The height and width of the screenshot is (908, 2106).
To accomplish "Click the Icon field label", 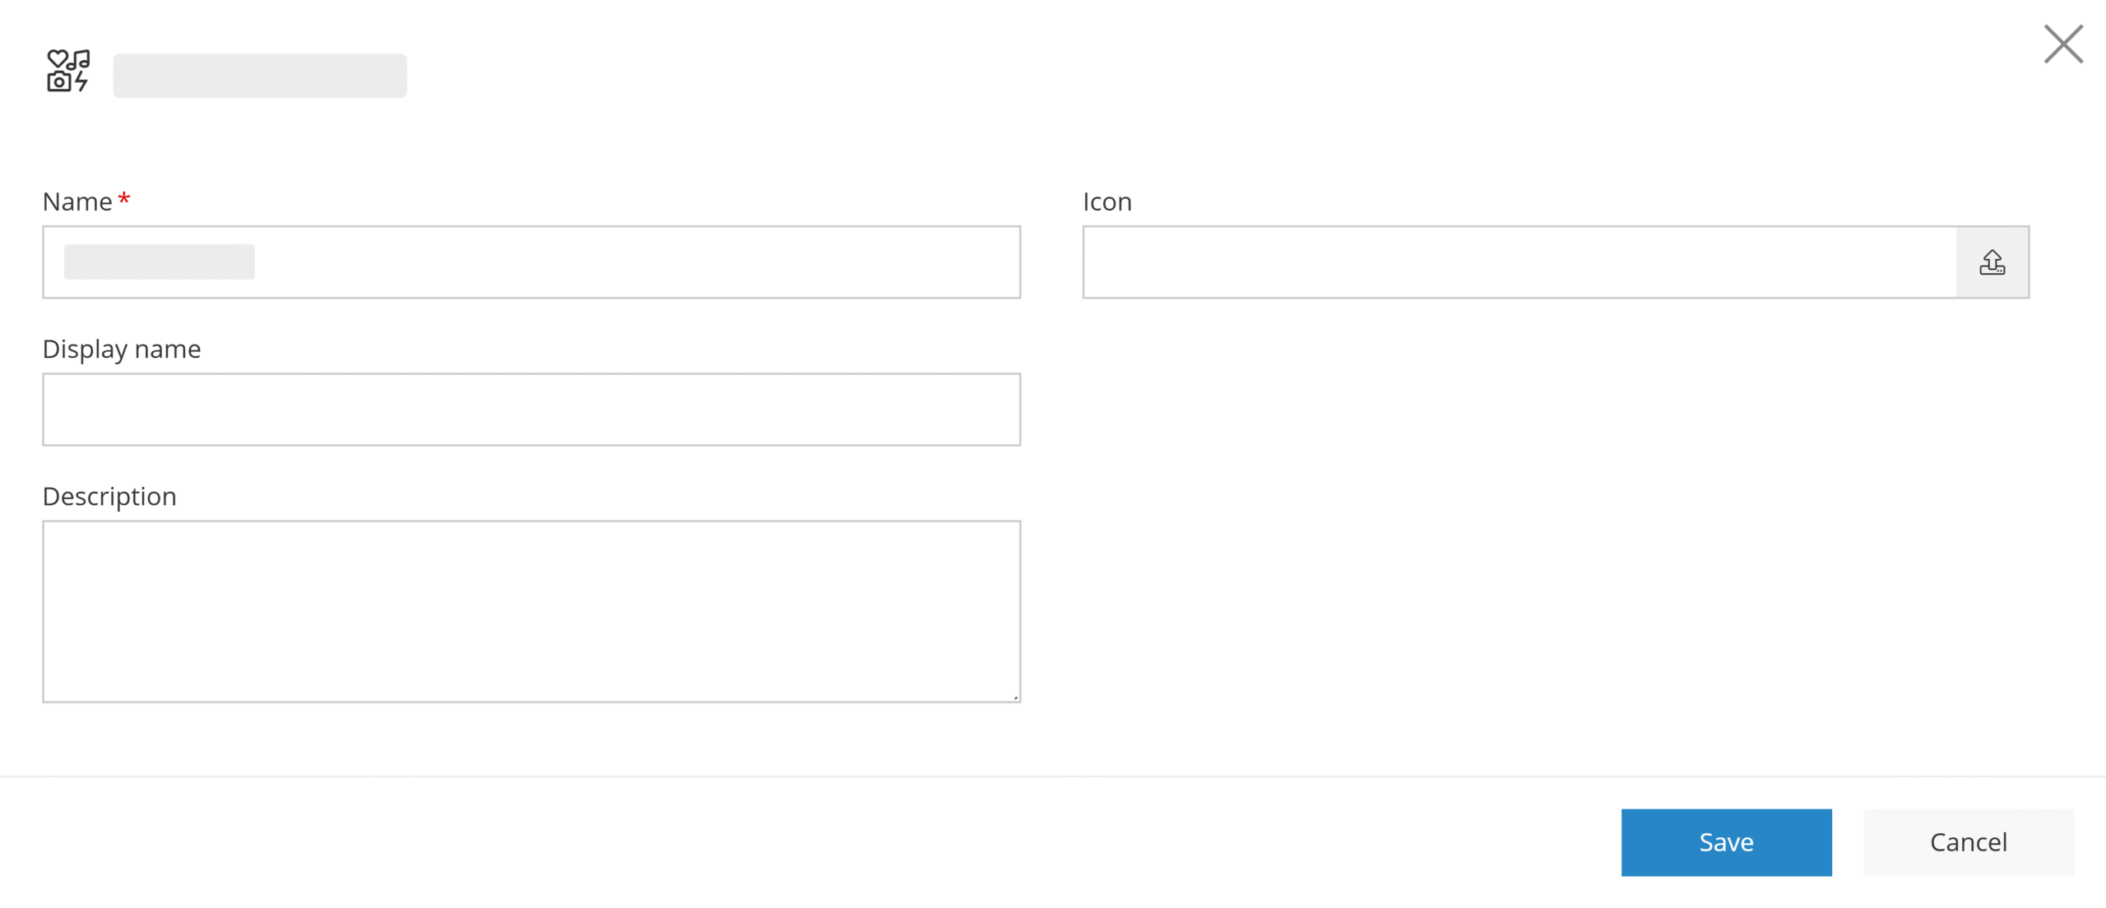I will point(1107,202).
